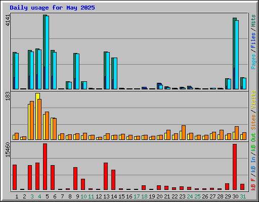
Task: Click day 3 on the x-axis
Action: (32, 196)
